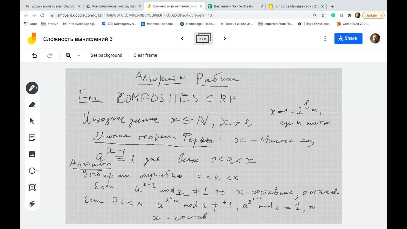Pick the Circle shape tool
Screen dimensions: 407x229
pyautogui.click(x=32, y=171)
